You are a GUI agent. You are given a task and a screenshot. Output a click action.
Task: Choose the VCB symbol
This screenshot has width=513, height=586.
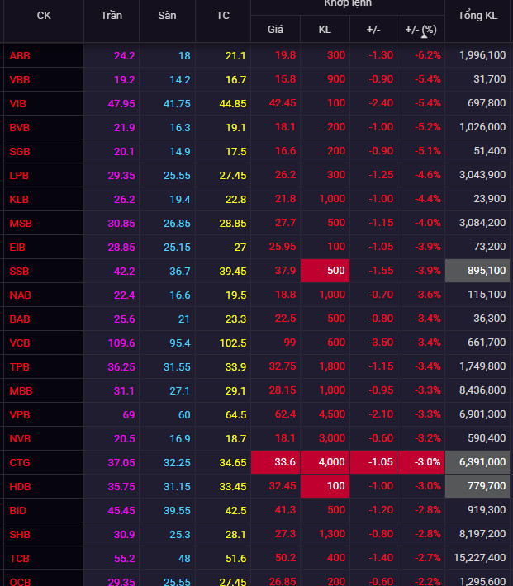click(x=20, y=343)
